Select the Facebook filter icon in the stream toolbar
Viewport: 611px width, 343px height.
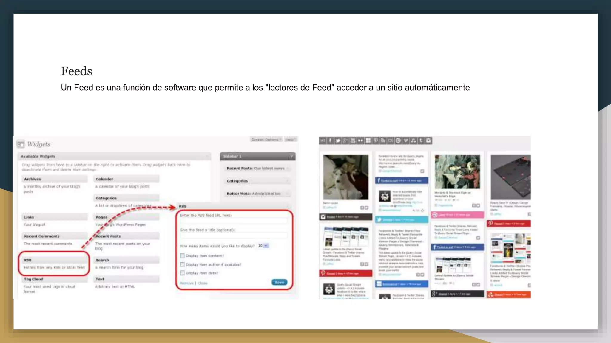pos(330,141)
